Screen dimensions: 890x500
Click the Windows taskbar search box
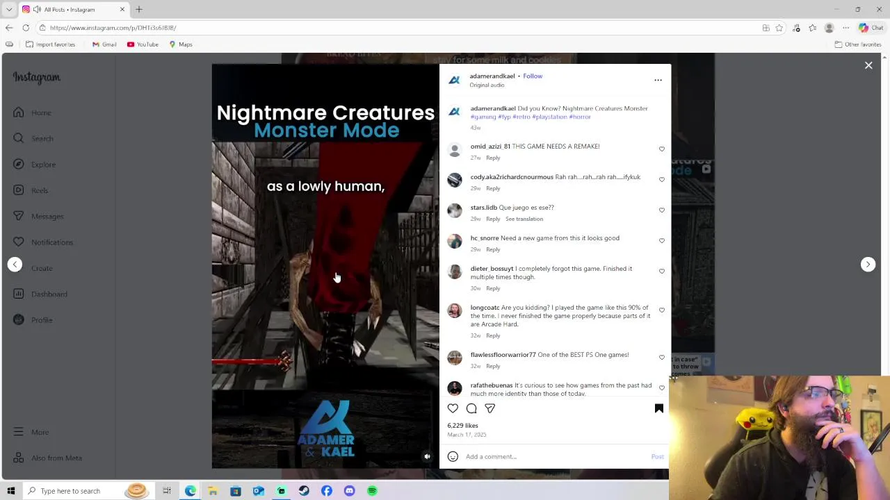[x=73, y=491]
